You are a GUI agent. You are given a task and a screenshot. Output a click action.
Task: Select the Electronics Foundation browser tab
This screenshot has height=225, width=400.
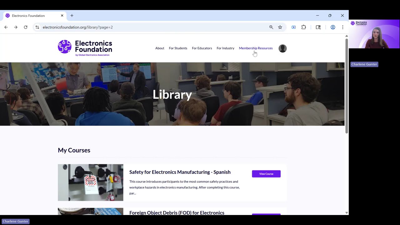[34, 16]
